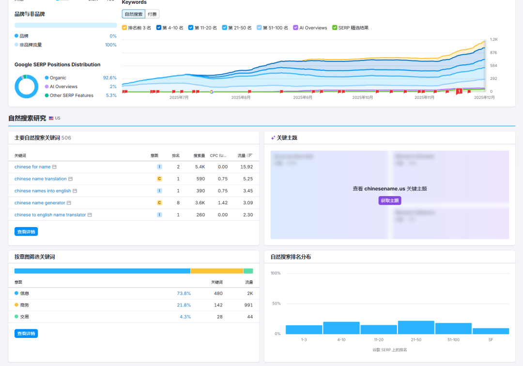The width and height of the screenshot is (523, 366).
Task: Open SERP icon beside 'chinese for name'
Action: tap(54, 167)
